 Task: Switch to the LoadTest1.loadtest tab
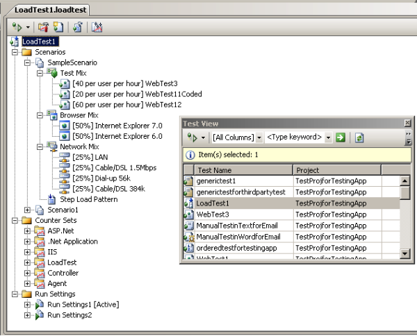(50, 10)
